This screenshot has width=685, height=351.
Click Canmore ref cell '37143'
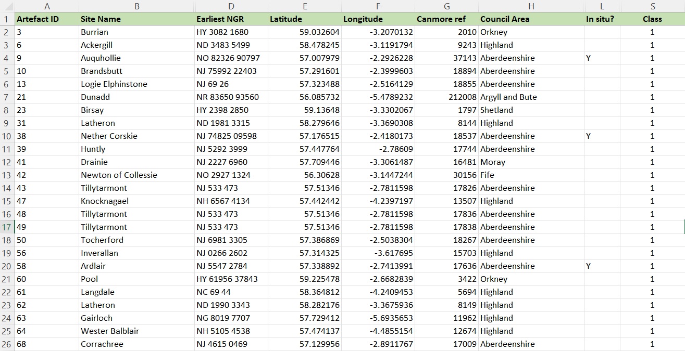pyautogui.click(x=447, y=58)
